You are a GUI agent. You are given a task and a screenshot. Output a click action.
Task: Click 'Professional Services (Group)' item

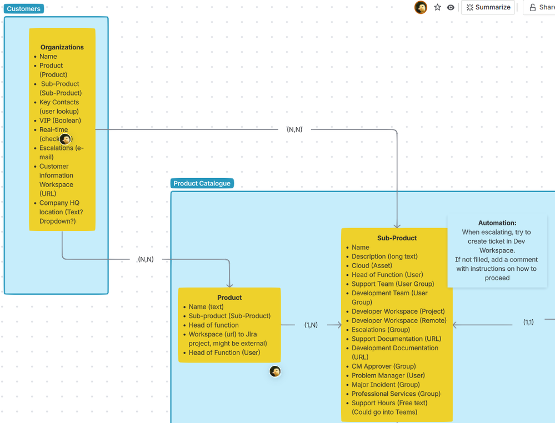pos(396,394)
